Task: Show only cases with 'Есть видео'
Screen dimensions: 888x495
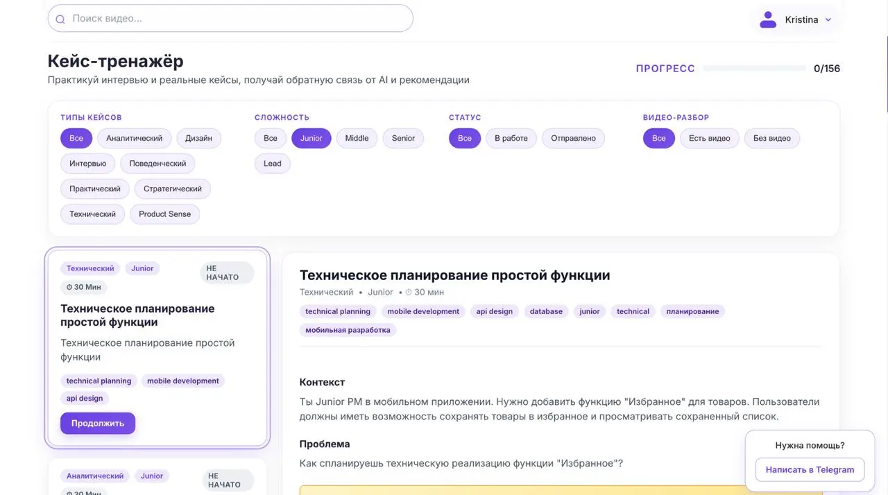Action: [710, 138]
